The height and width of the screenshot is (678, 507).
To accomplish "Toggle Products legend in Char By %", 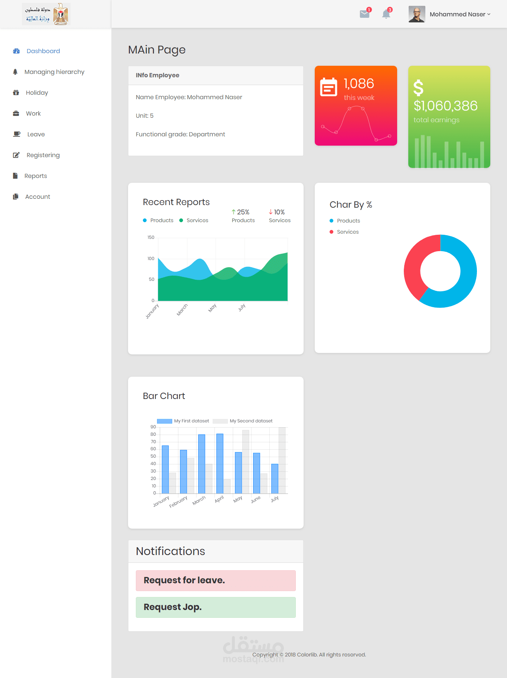I will click(345, 221).
